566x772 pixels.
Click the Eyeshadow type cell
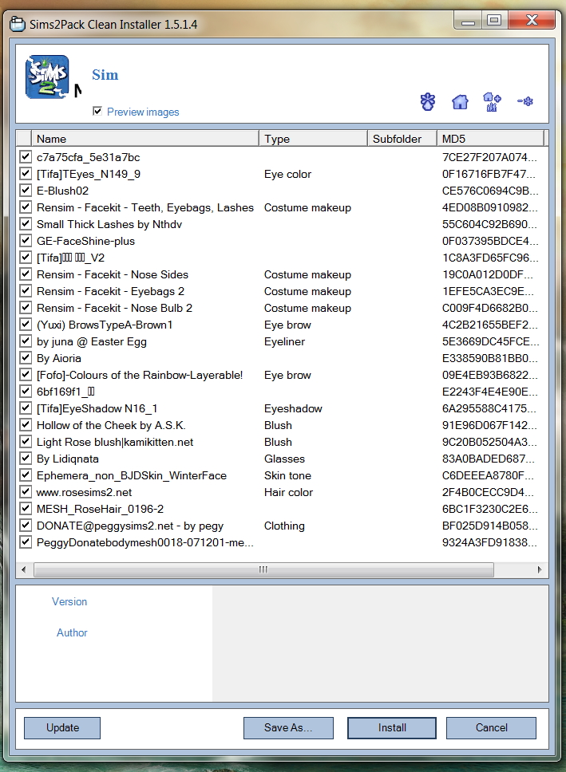point(293,408)
